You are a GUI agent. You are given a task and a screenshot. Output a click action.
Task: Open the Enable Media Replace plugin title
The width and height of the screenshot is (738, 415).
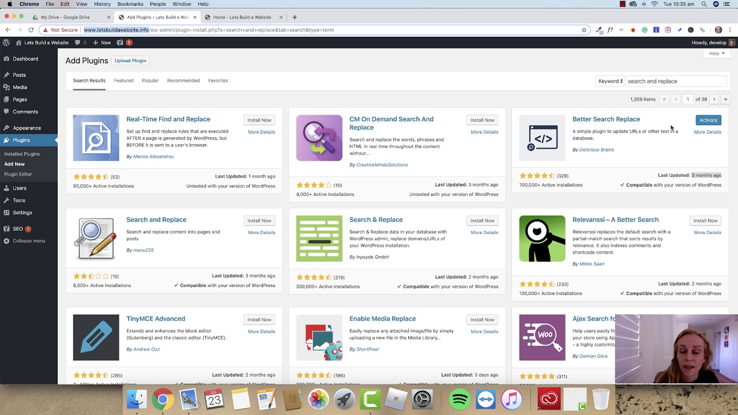(x=382, y=319)
